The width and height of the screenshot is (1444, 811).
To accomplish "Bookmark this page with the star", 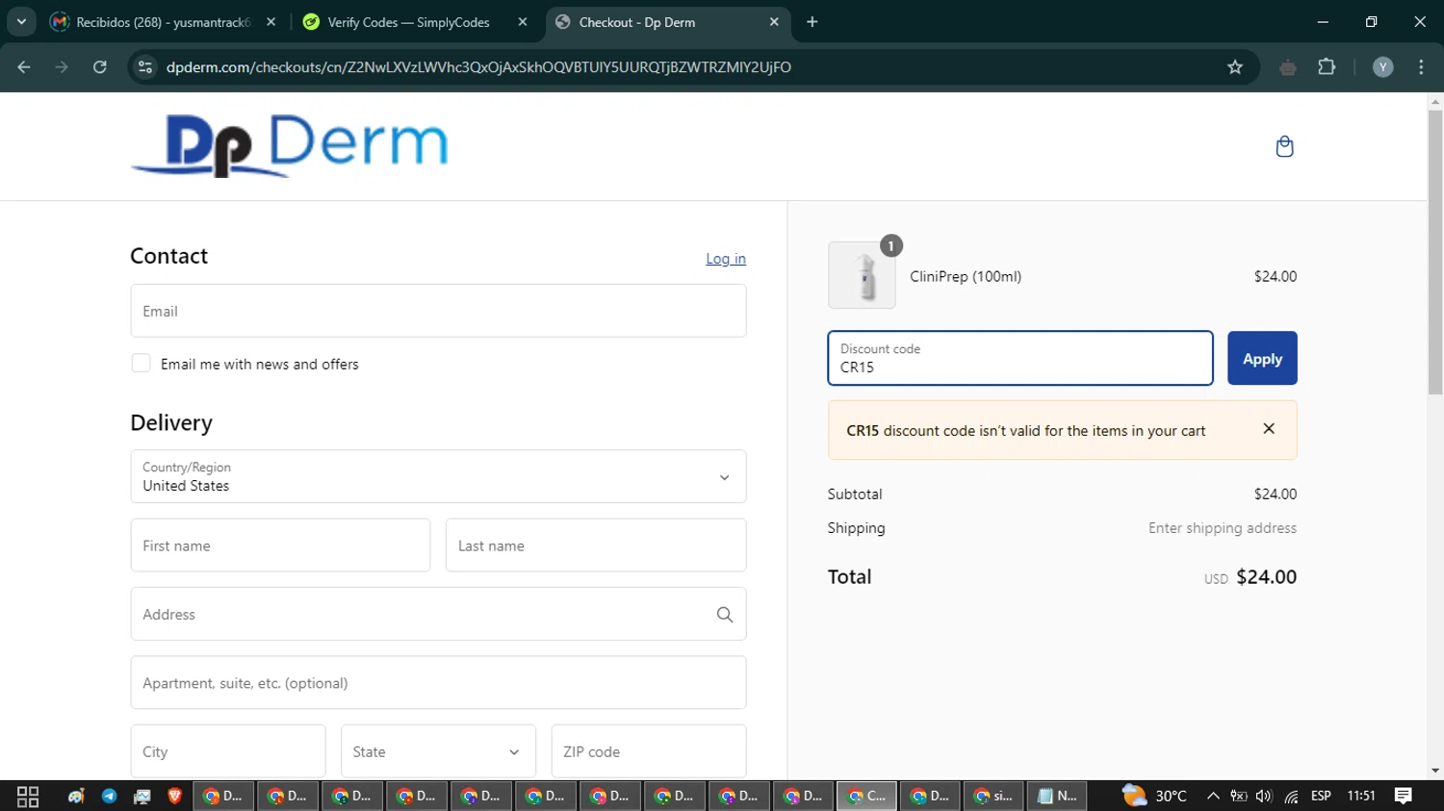I will 1235,66.
